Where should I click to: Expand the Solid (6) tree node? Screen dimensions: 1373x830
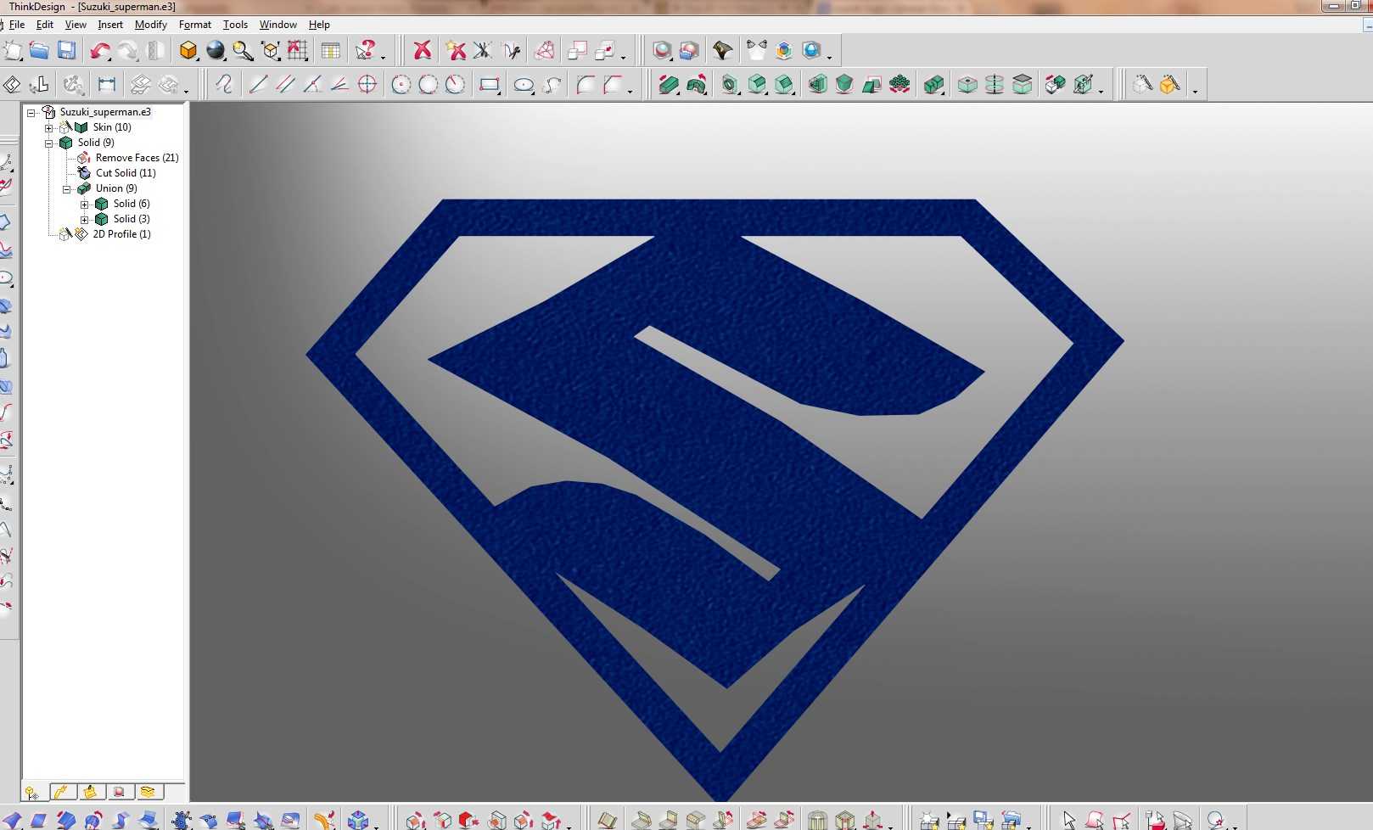tap(85, 204)
